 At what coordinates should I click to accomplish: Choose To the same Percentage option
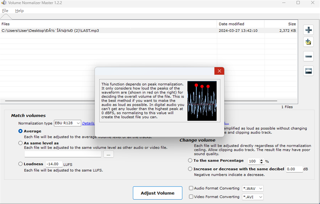click(190, 161)
